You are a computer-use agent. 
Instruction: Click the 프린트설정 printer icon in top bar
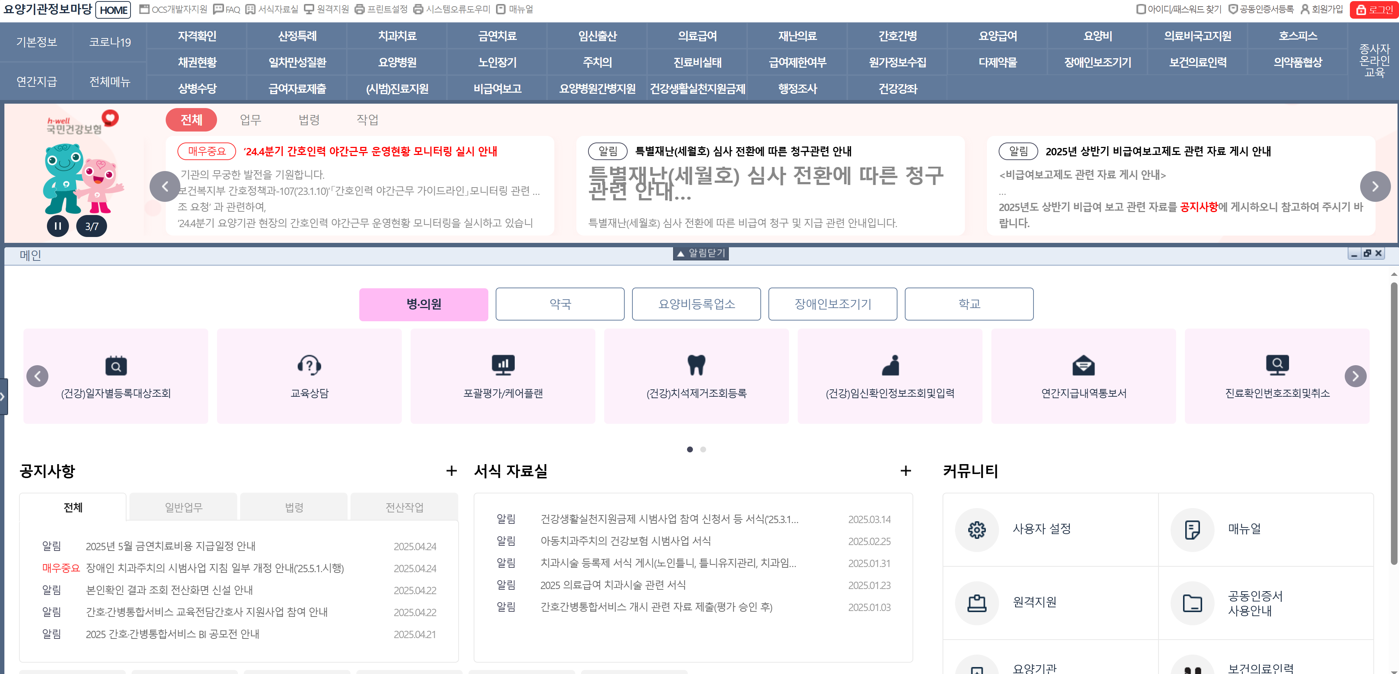(360, 9)
